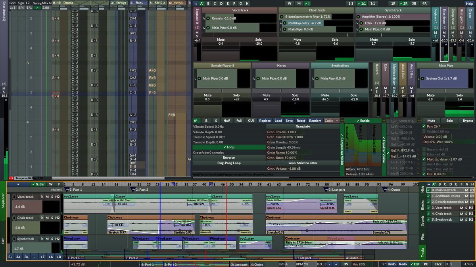Mute Synth track with its M button

coord(46,239)
